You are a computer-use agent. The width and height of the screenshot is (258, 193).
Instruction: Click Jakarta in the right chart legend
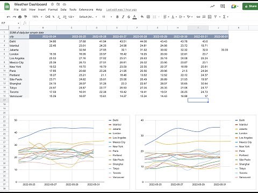click(243, 129)
